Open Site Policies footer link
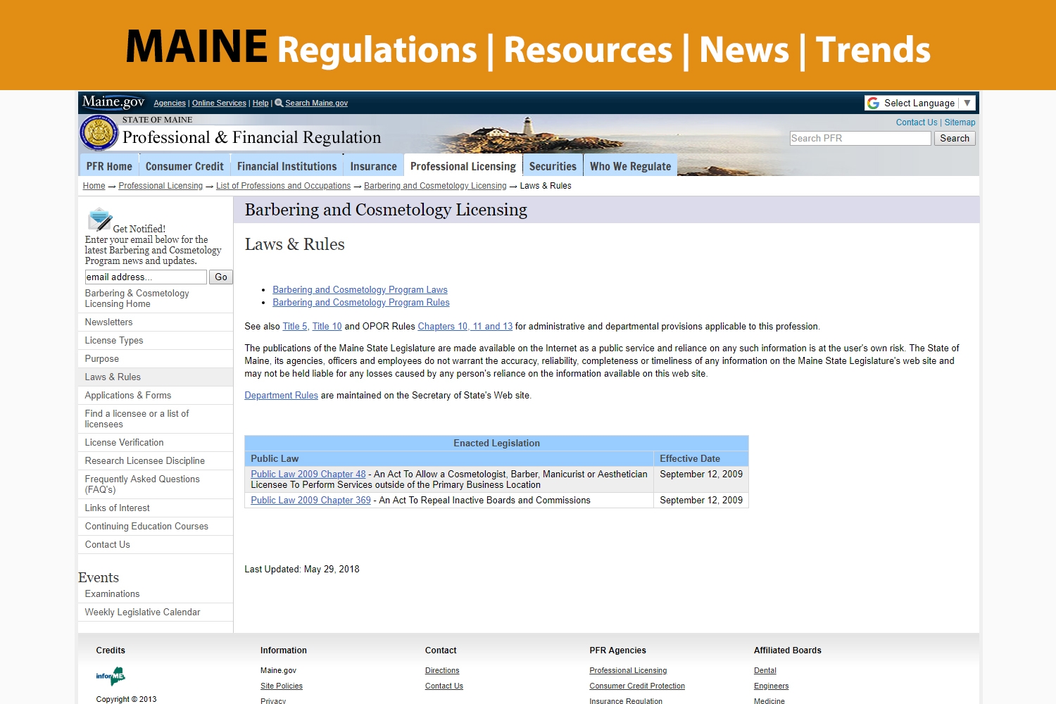Viewport: 1056px width, 704px height. point(282,686)
